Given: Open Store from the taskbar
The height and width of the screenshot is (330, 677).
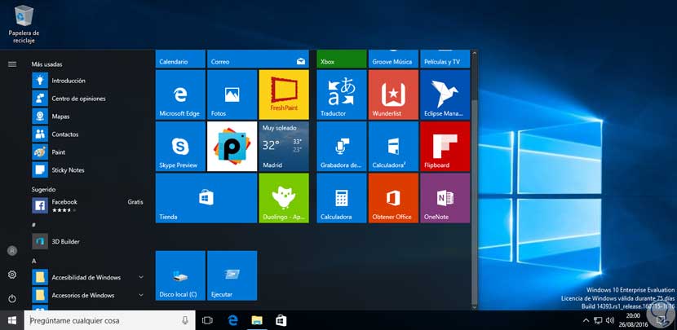Looking at the screenshot, I should tap(281, 320).
